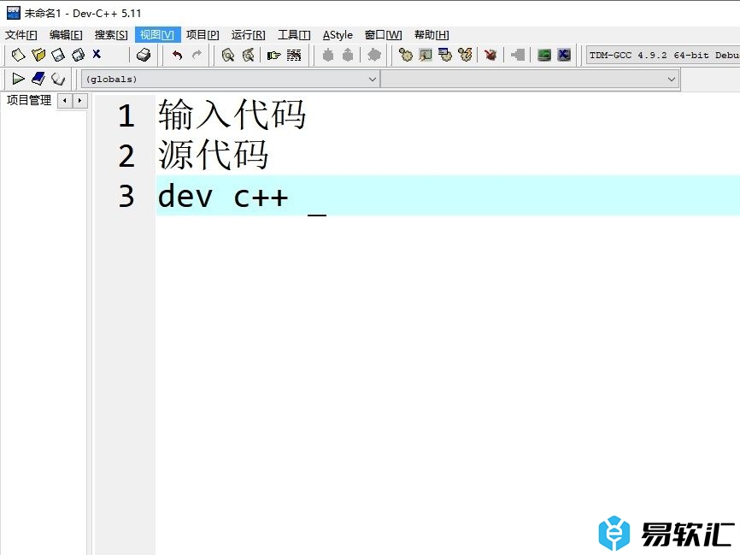Click the grayed Stop Execution icon

coord(518,56)
